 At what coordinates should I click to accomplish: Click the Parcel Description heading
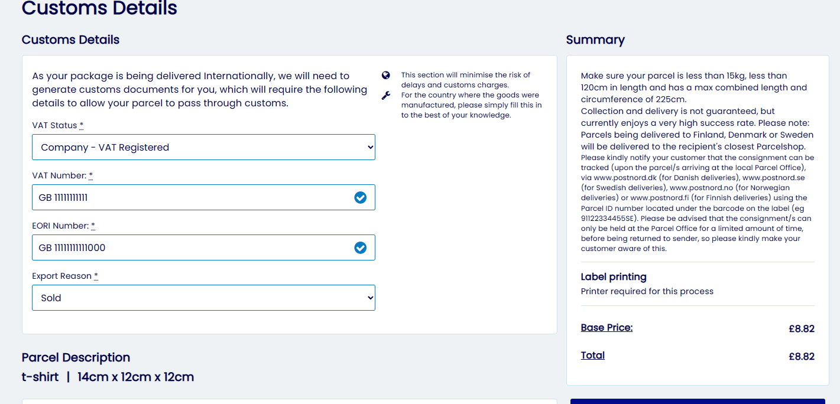[76, 357]
